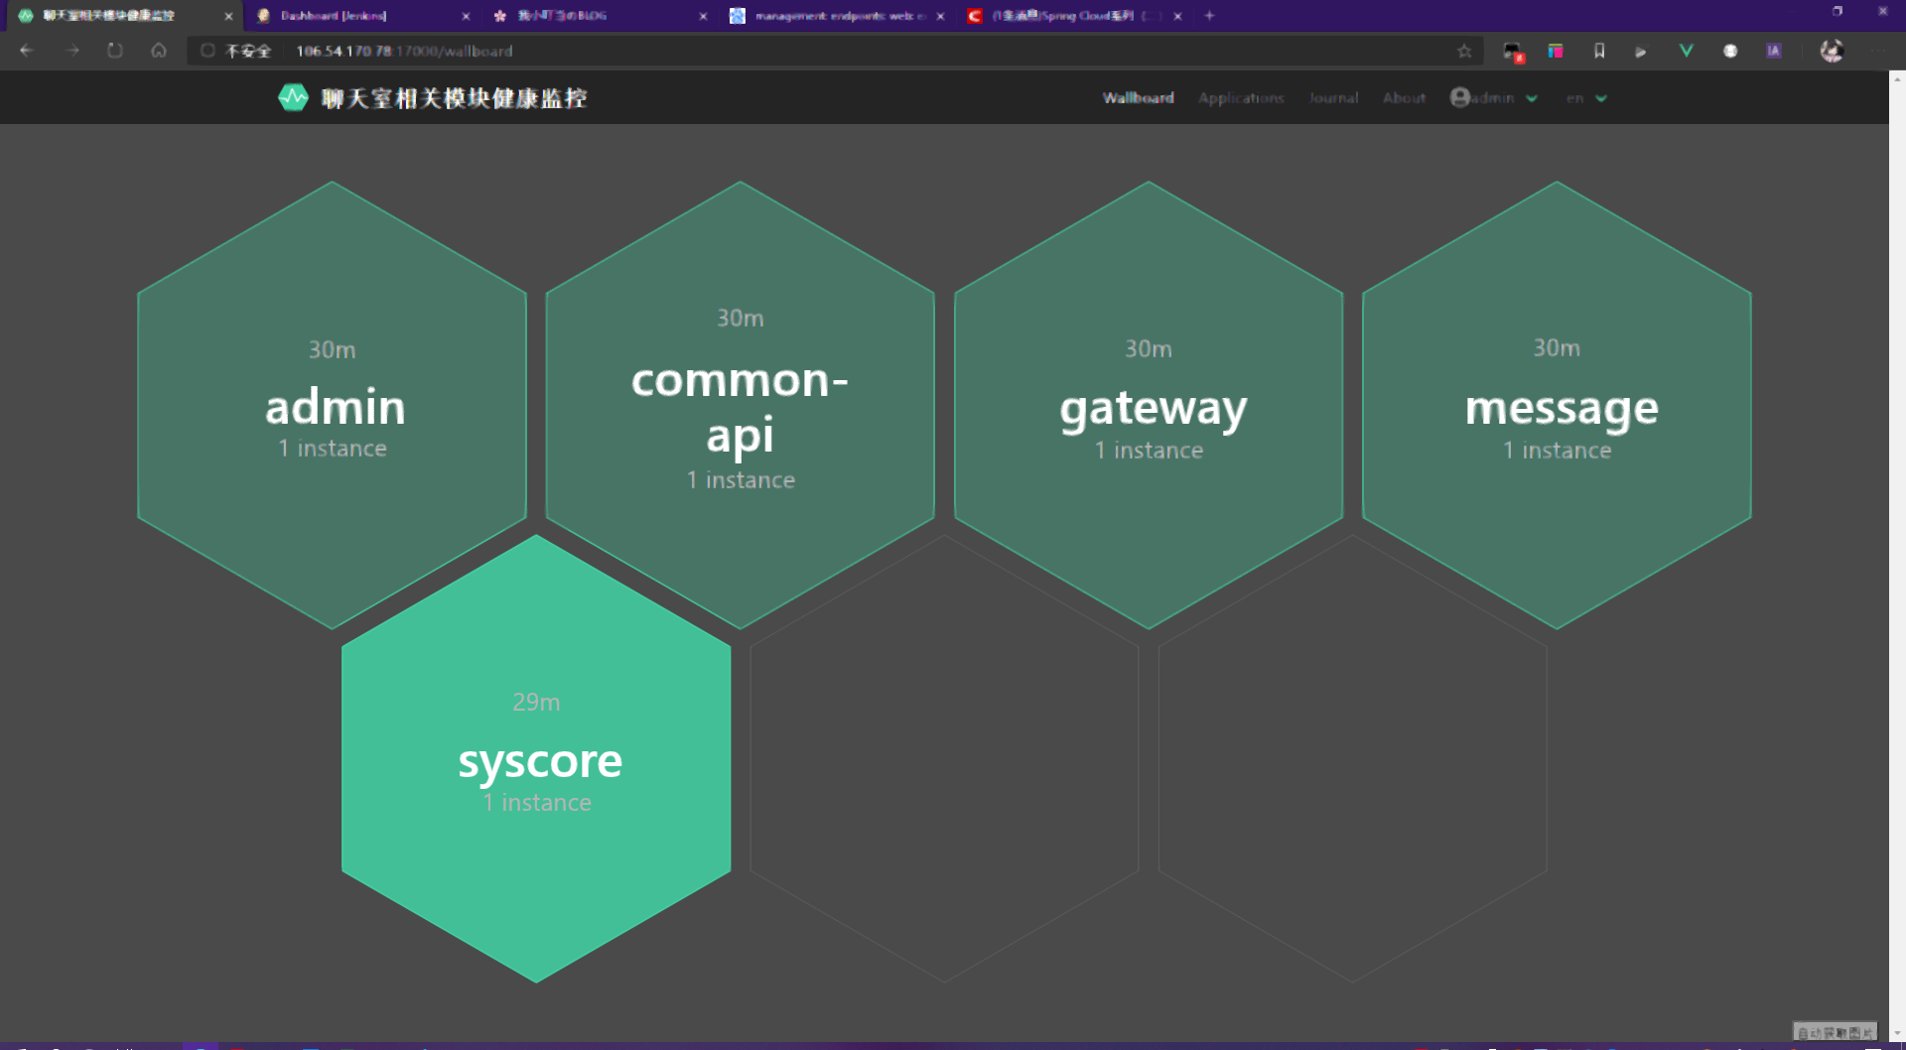
Task: Open the Journal page
Action: pos(1332,97)
